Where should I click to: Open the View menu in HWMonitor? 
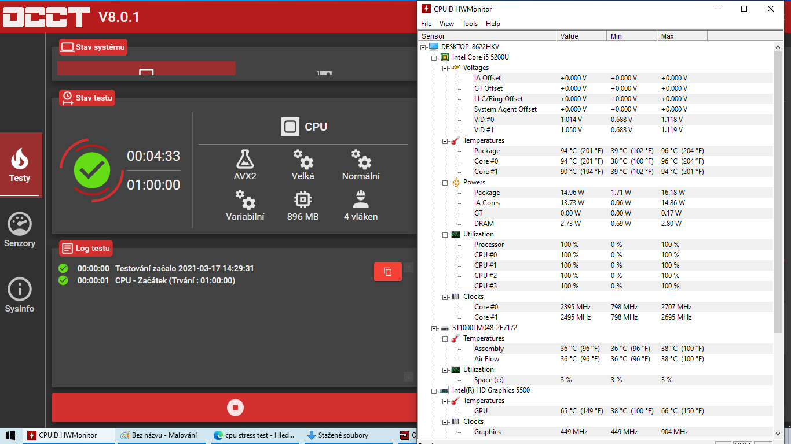coord(446,24)
